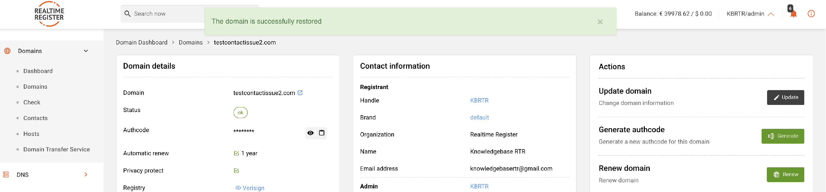Click the notification bell icon
The width and height of the screenshot is (826, 192).
[793, 14]
